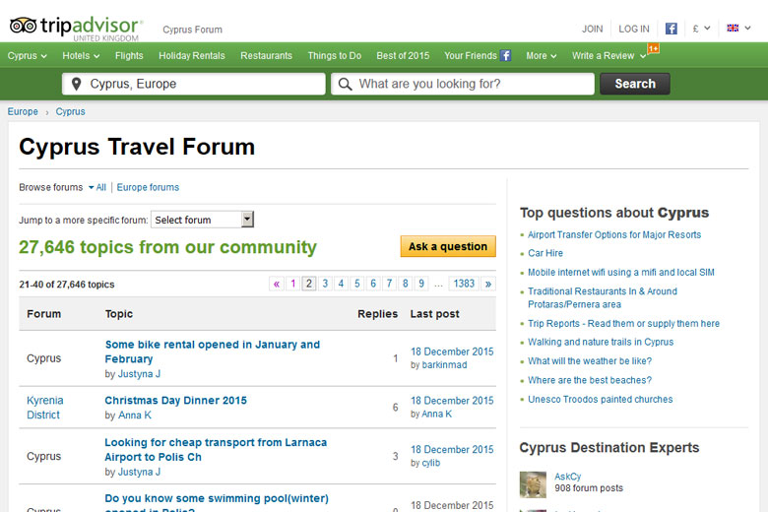This screenshot has width=768, height=512.
Task: Click the TripAdvisor owl logo
Action: click(23, 26)
